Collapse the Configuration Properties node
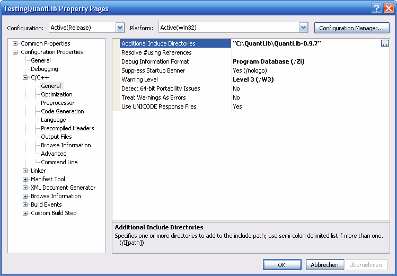The image size is (397, 276). (x=15, y=52)
